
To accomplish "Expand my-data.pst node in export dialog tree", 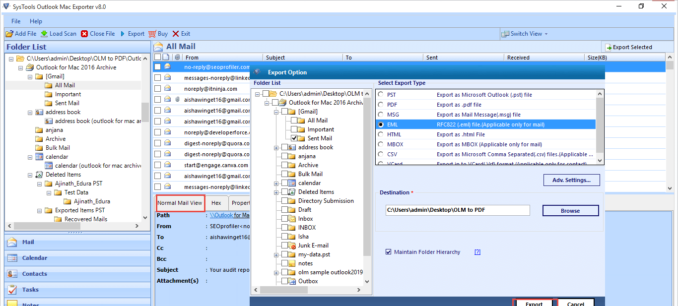I will point(276,254).
